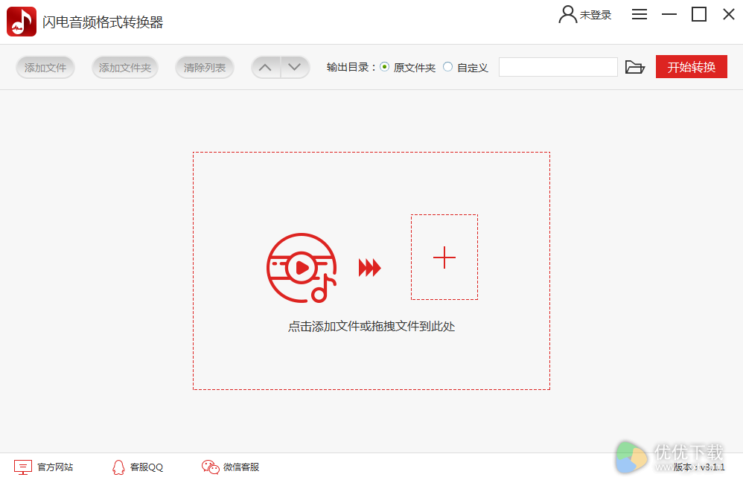Open the hamburger menu in title bar
Screen dimensions: 743x483
coord(640,14)
